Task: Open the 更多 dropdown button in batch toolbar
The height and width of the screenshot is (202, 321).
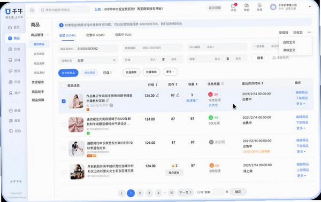Action: click(170, 72)
